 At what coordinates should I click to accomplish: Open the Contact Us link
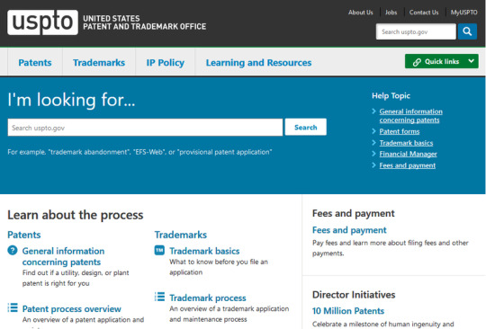[424, 13]
